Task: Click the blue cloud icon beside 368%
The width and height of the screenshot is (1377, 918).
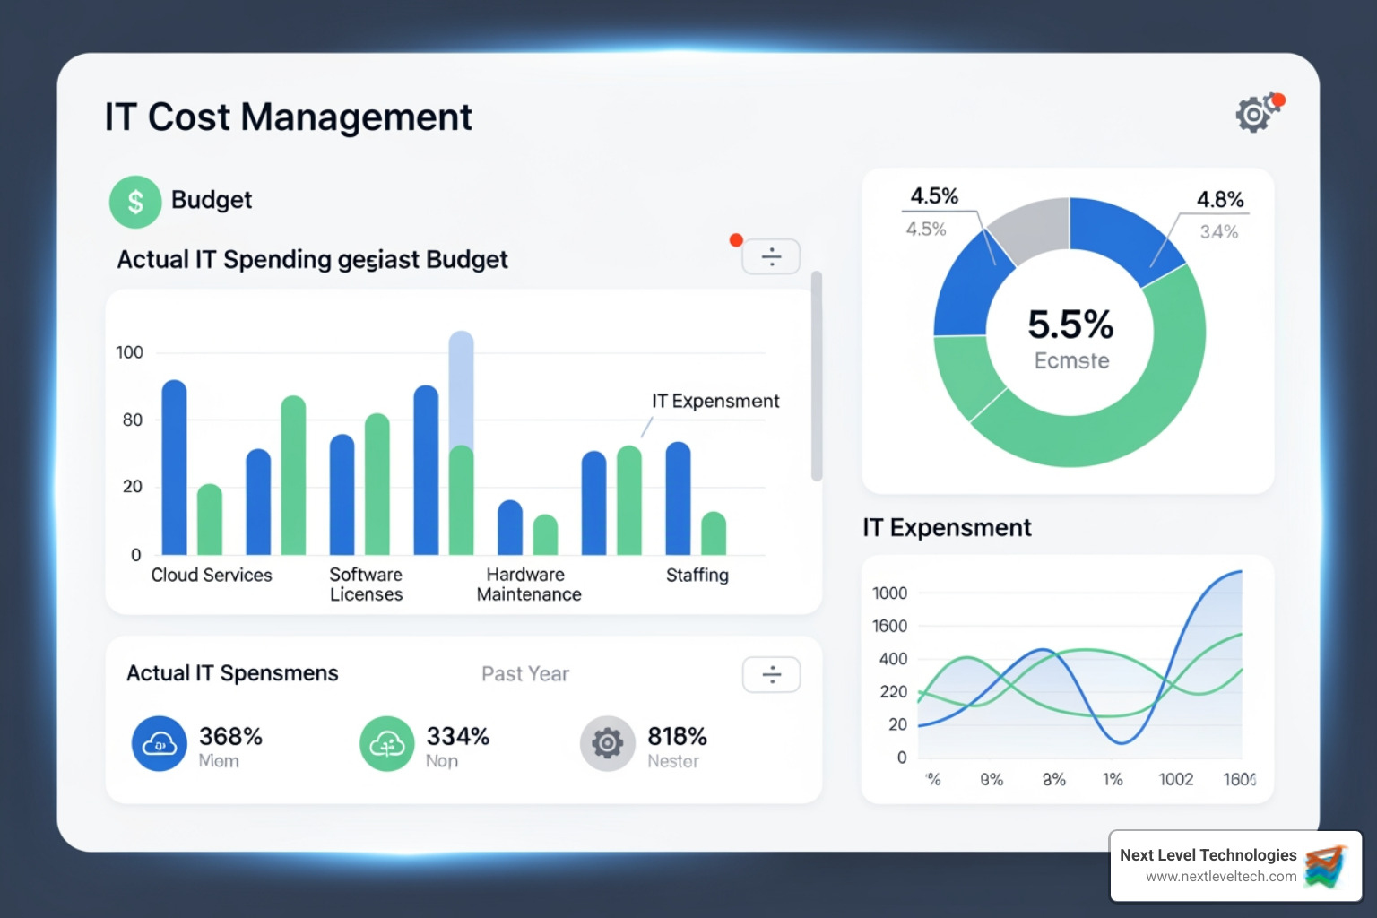Action: 159,743
